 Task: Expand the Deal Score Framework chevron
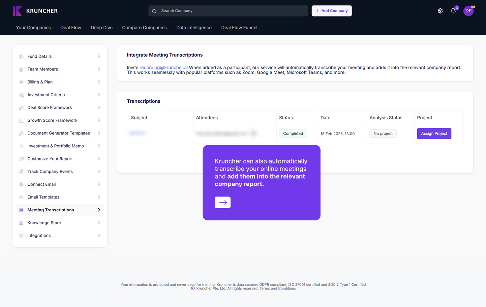pyautogui.click(x=99, y=108)
